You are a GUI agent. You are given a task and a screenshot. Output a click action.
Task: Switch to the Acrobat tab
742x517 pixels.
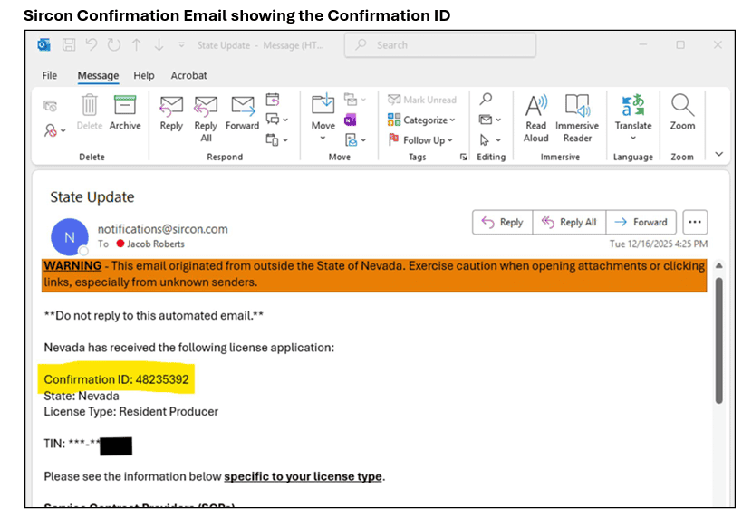188,75
